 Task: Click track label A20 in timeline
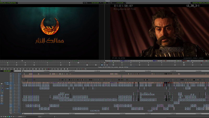point(10,112)
